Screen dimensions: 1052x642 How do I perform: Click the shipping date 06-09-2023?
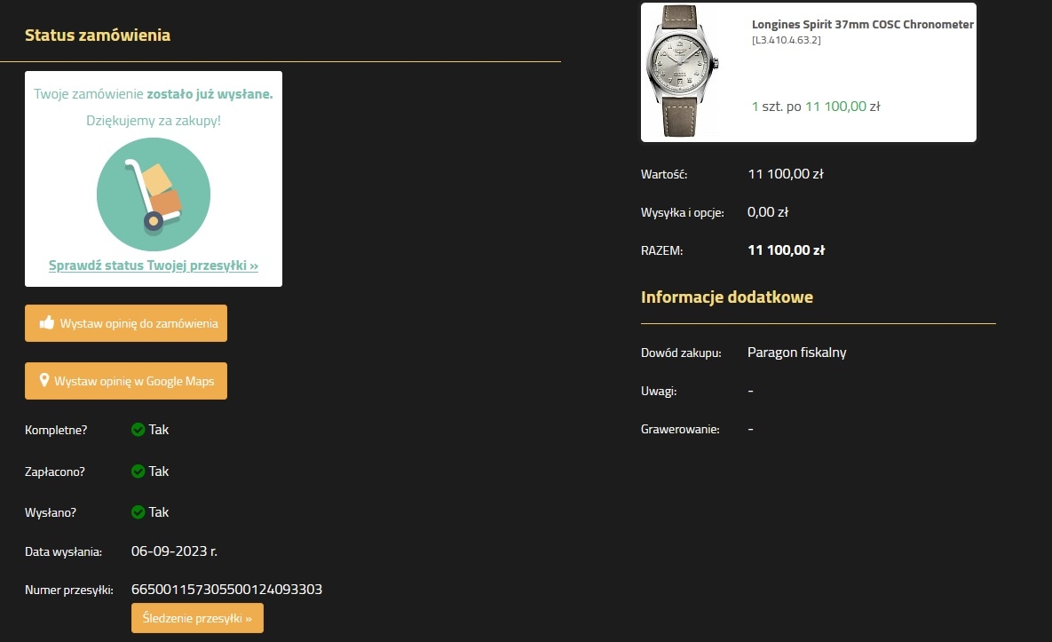click(174, 551)
